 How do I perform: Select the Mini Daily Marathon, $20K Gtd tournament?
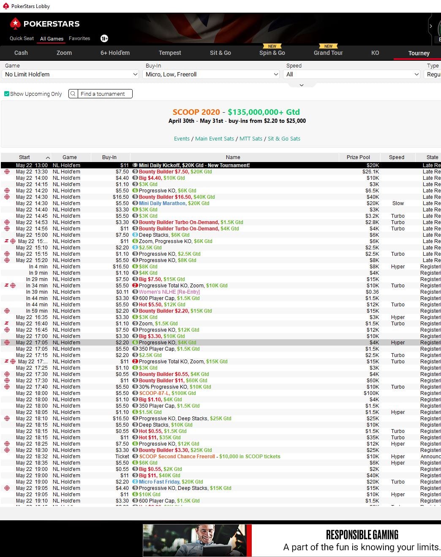[220, 203]
